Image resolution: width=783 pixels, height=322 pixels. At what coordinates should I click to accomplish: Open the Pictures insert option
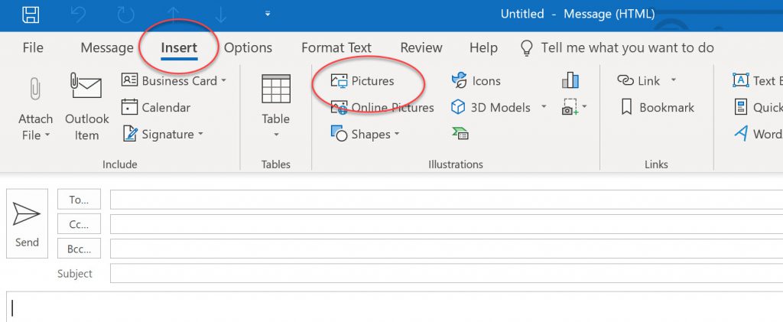(362, 81)
